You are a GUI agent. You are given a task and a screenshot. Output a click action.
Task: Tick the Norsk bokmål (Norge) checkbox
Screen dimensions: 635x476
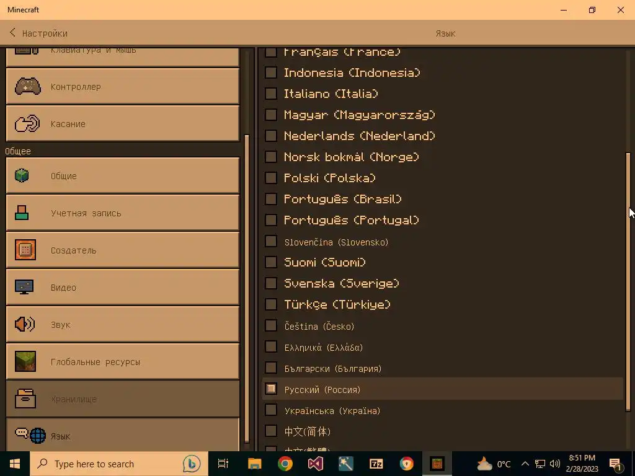click(270, 157)
